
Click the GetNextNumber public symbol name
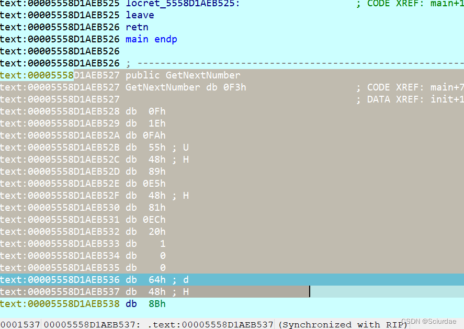[x=202, y=75]
